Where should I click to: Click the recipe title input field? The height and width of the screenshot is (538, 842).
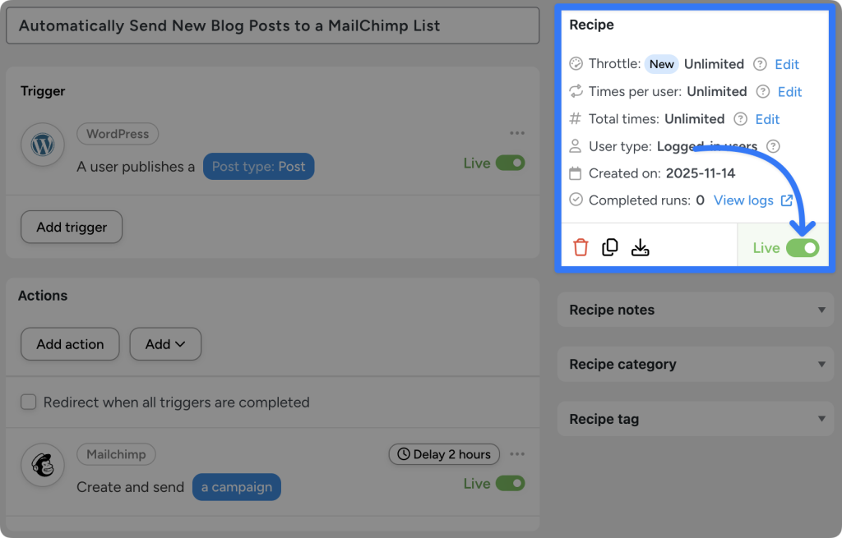272,25
